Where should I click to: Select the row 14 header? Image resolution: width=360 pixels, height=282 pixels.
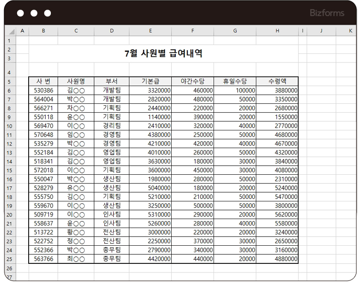(10, 161)
